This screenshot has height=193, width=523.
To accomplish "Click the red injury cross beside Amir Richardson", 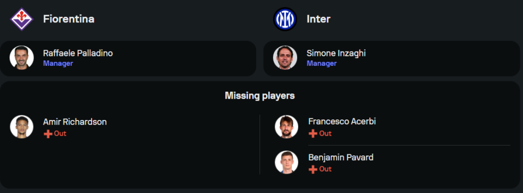I will 48,134.
